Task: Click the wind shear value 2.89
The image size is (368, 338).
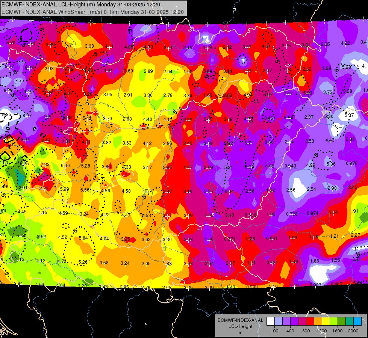Action: click(x=148, y=71)
